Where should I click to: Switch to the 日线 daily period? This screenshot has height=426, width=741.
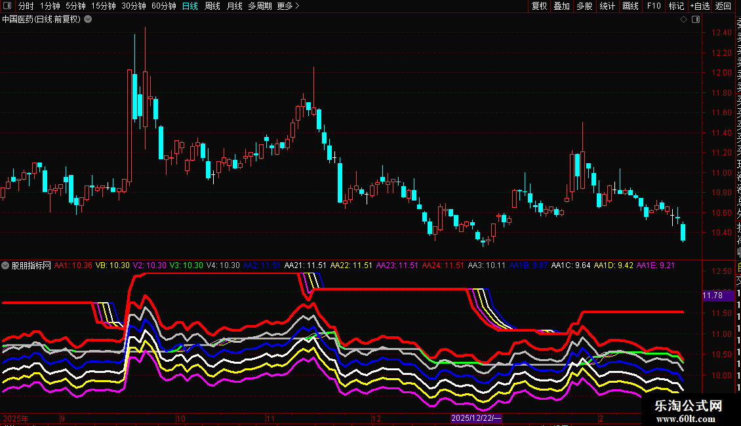pyautogui.click(x=190, y=6)
